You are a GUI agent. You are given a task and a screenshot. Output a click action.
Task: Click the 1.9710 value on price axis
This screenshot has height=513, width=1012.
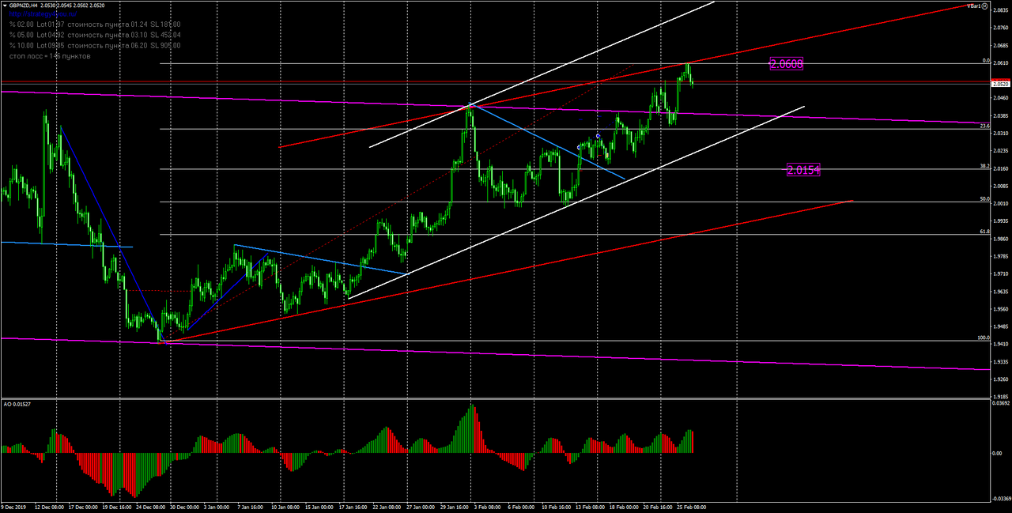pyautogui.click(x=1000, y=274)
